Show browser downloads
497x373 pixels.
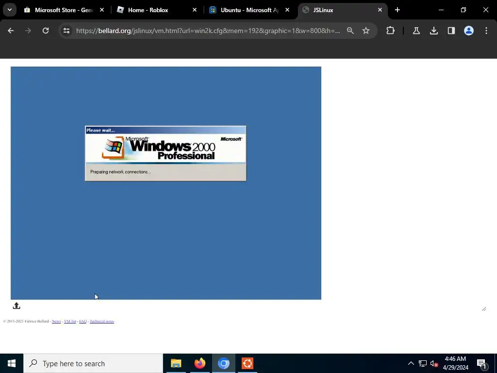434,31
